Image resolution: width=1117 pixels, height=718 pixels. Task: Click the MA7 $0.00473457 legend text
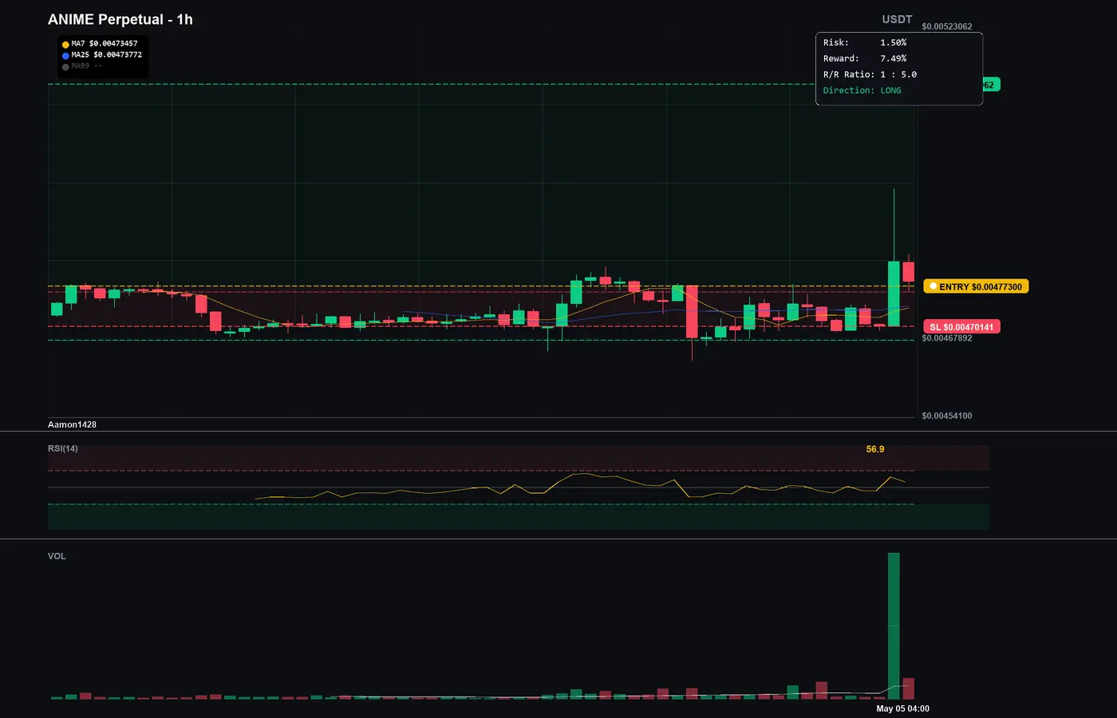point(105,44)
